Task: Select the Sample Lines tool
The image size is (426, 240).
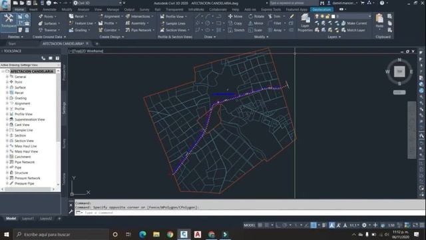Action: click(x=173, y=23)
